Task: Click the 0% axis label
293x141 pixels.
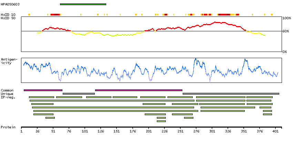Action: [285, 52]
